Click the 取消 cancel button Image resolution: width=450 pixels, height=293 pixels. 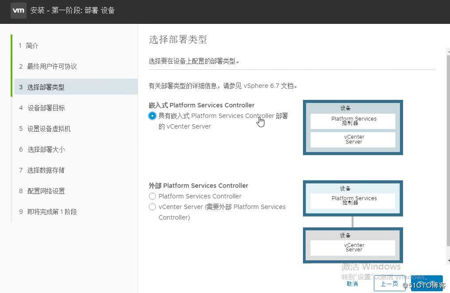pyautogui.click(x=352, y=284)
